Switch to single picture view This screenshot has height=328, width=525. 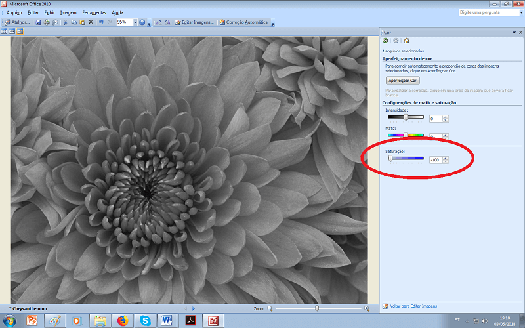[x=20, y=31]
